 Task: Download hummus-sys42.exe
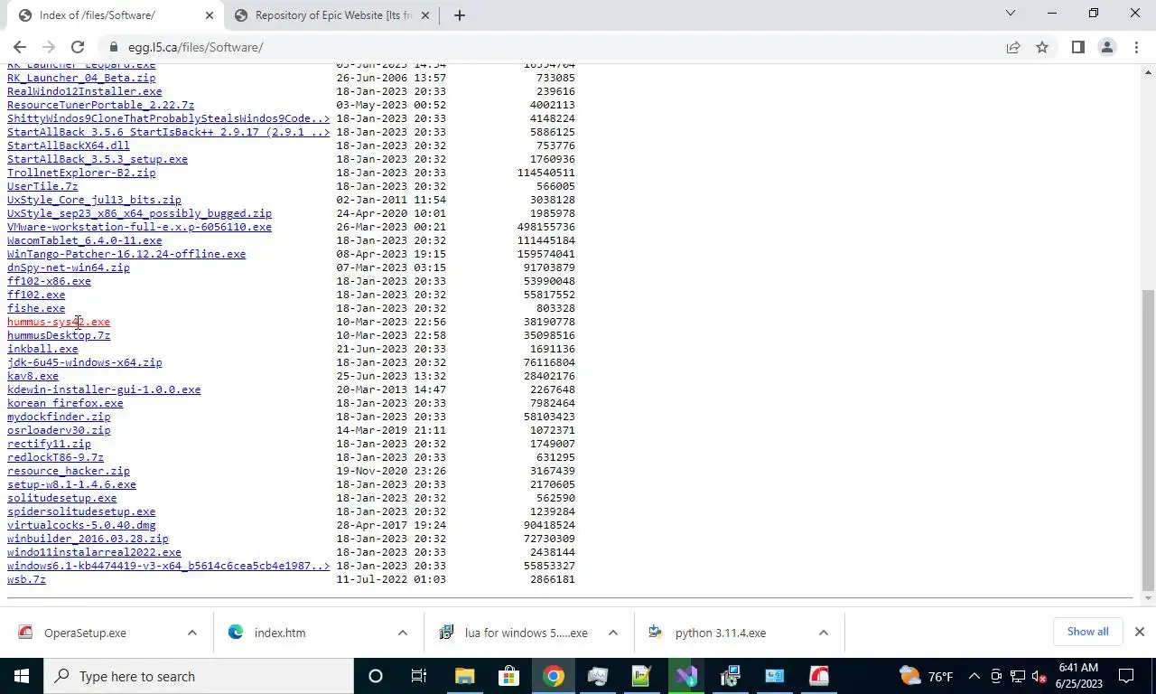[x=59, y=322]
